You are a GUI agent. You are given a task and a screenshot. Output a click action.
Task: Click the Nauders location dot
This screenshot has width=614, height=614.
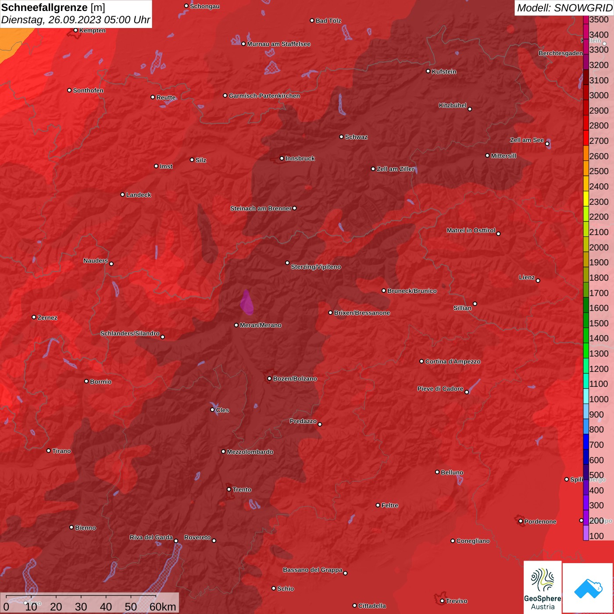pos(111,264)
